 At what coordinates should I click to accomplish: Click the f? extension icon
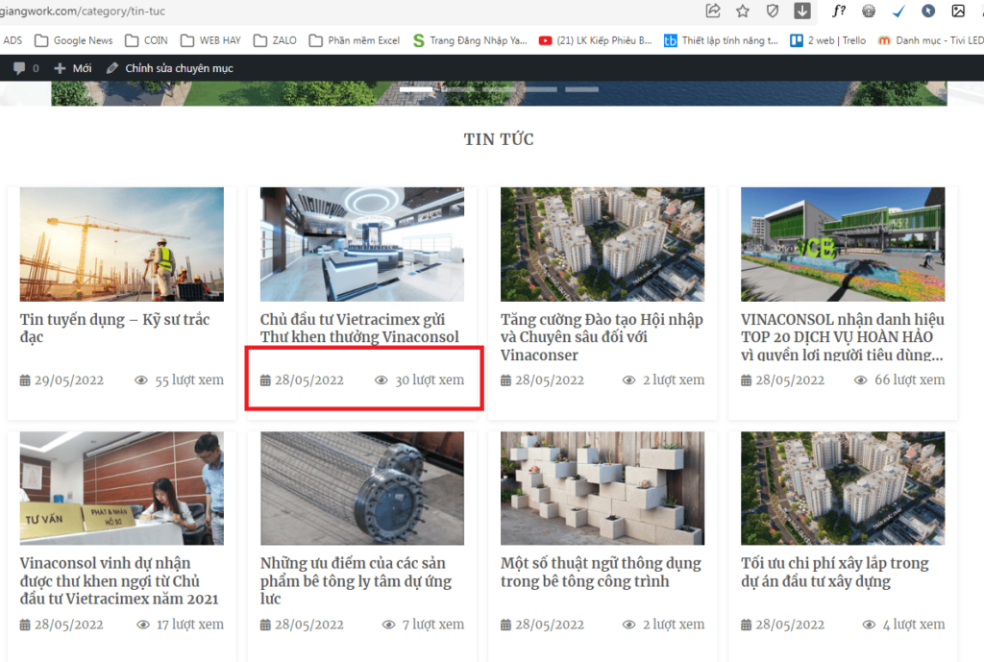838,12
